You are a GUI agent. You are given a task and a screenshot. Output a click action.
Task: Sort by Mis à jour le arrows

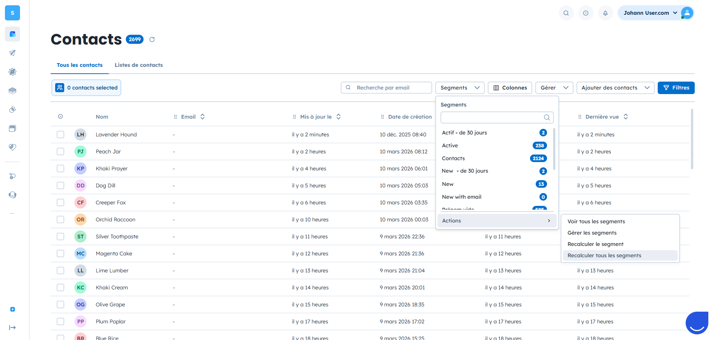[338, 117]
